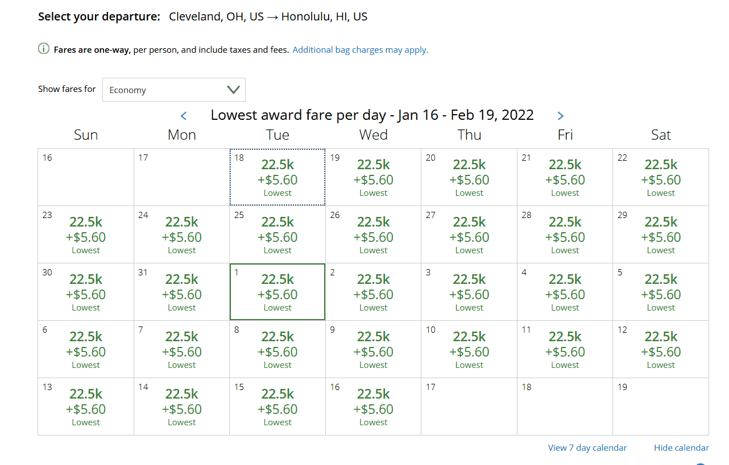729x465 pixels.
Task: Select February 10 fare cell
Action: (469, 349)
